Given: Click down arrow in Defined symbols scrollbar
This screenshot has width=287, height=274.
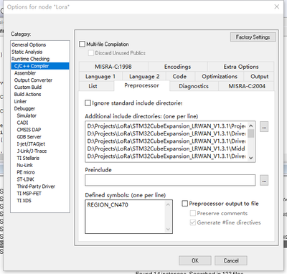Looking at the screenshot, I should 168,229.
